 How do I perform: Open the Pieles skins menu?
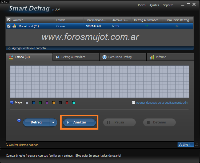point(142,5)
